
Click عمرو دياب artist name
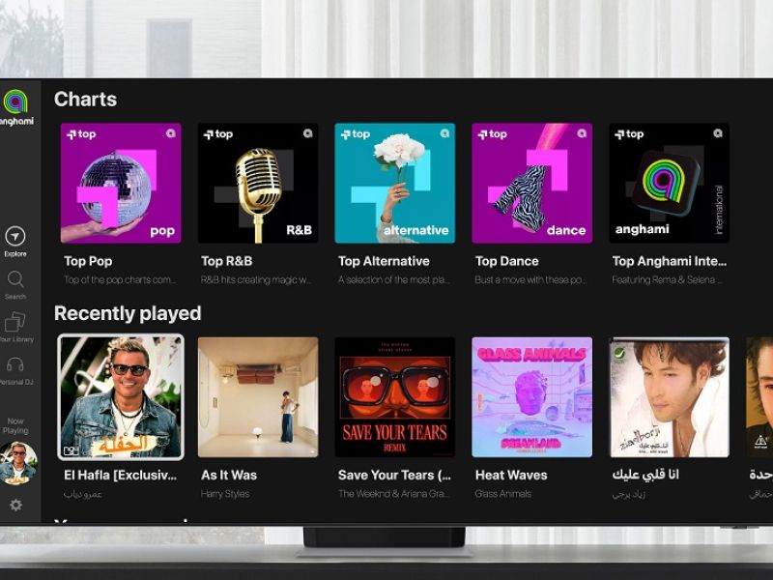click(x=83, y=494)
